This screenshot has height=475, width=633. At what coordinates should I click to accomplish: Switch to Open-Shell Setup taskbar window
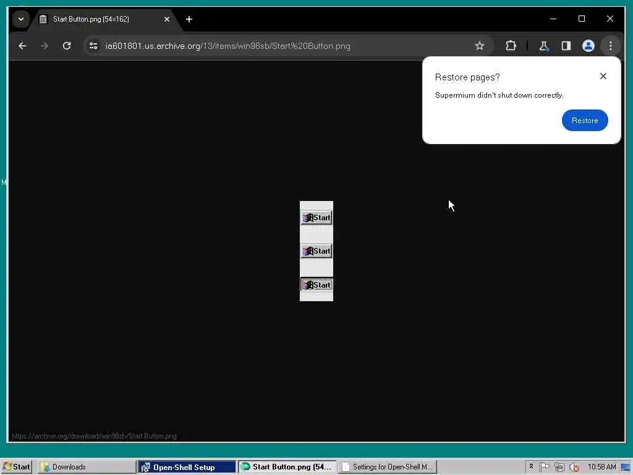(x=187, y=467)
